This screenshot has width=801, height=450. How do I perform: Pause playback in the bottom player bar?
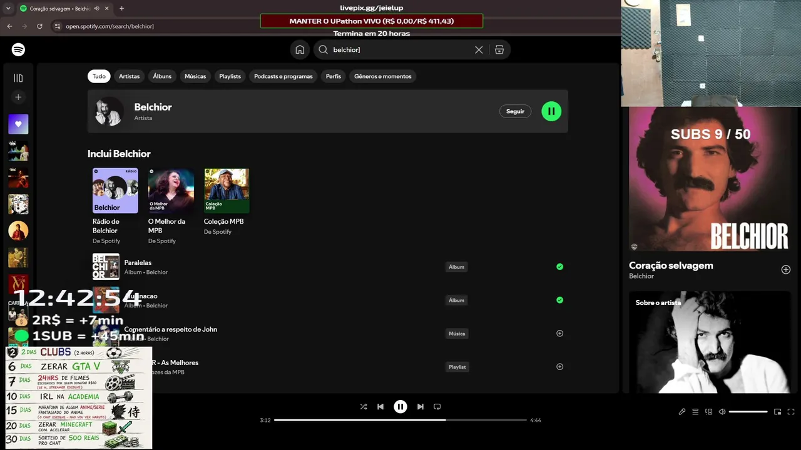400,406
